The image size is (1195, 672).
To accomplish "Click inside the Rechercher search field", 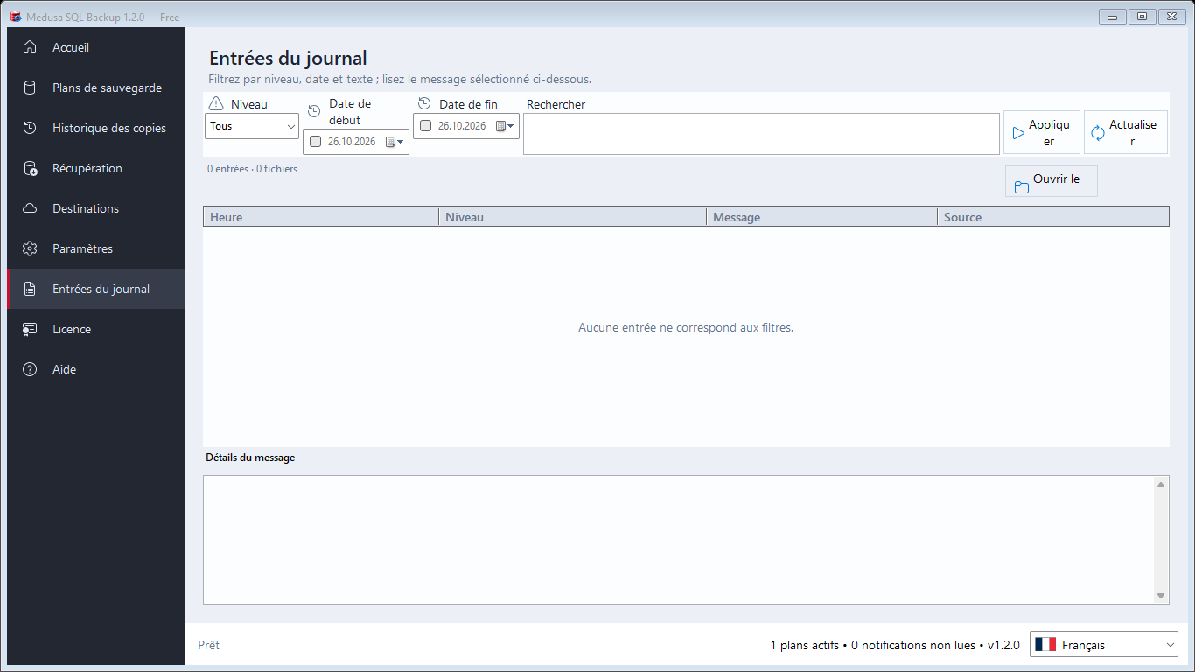I will point(761,134).
